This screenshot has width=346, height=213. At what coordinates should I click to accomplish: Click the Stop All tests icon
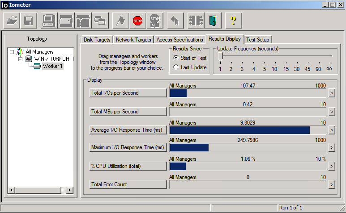pos(155,21)
